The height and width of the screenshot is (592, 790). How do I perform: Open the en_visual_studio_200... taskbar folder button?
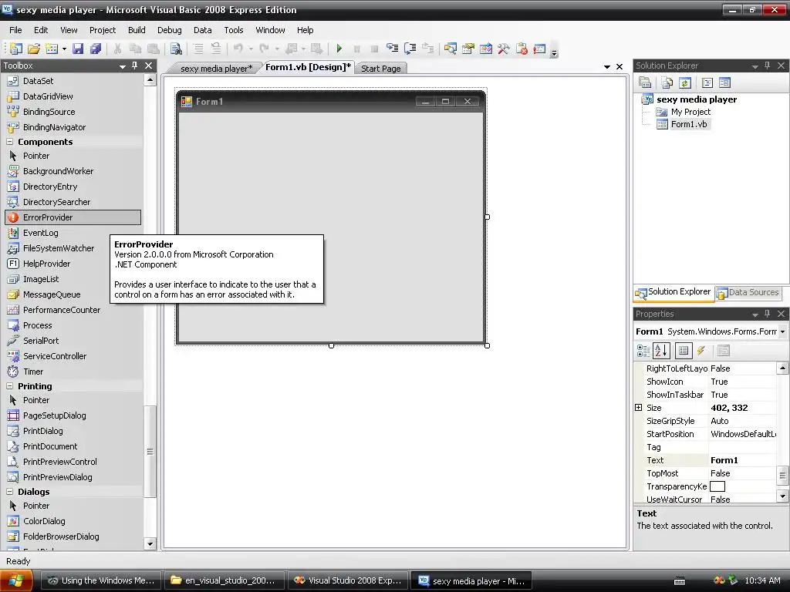(225, 581)
